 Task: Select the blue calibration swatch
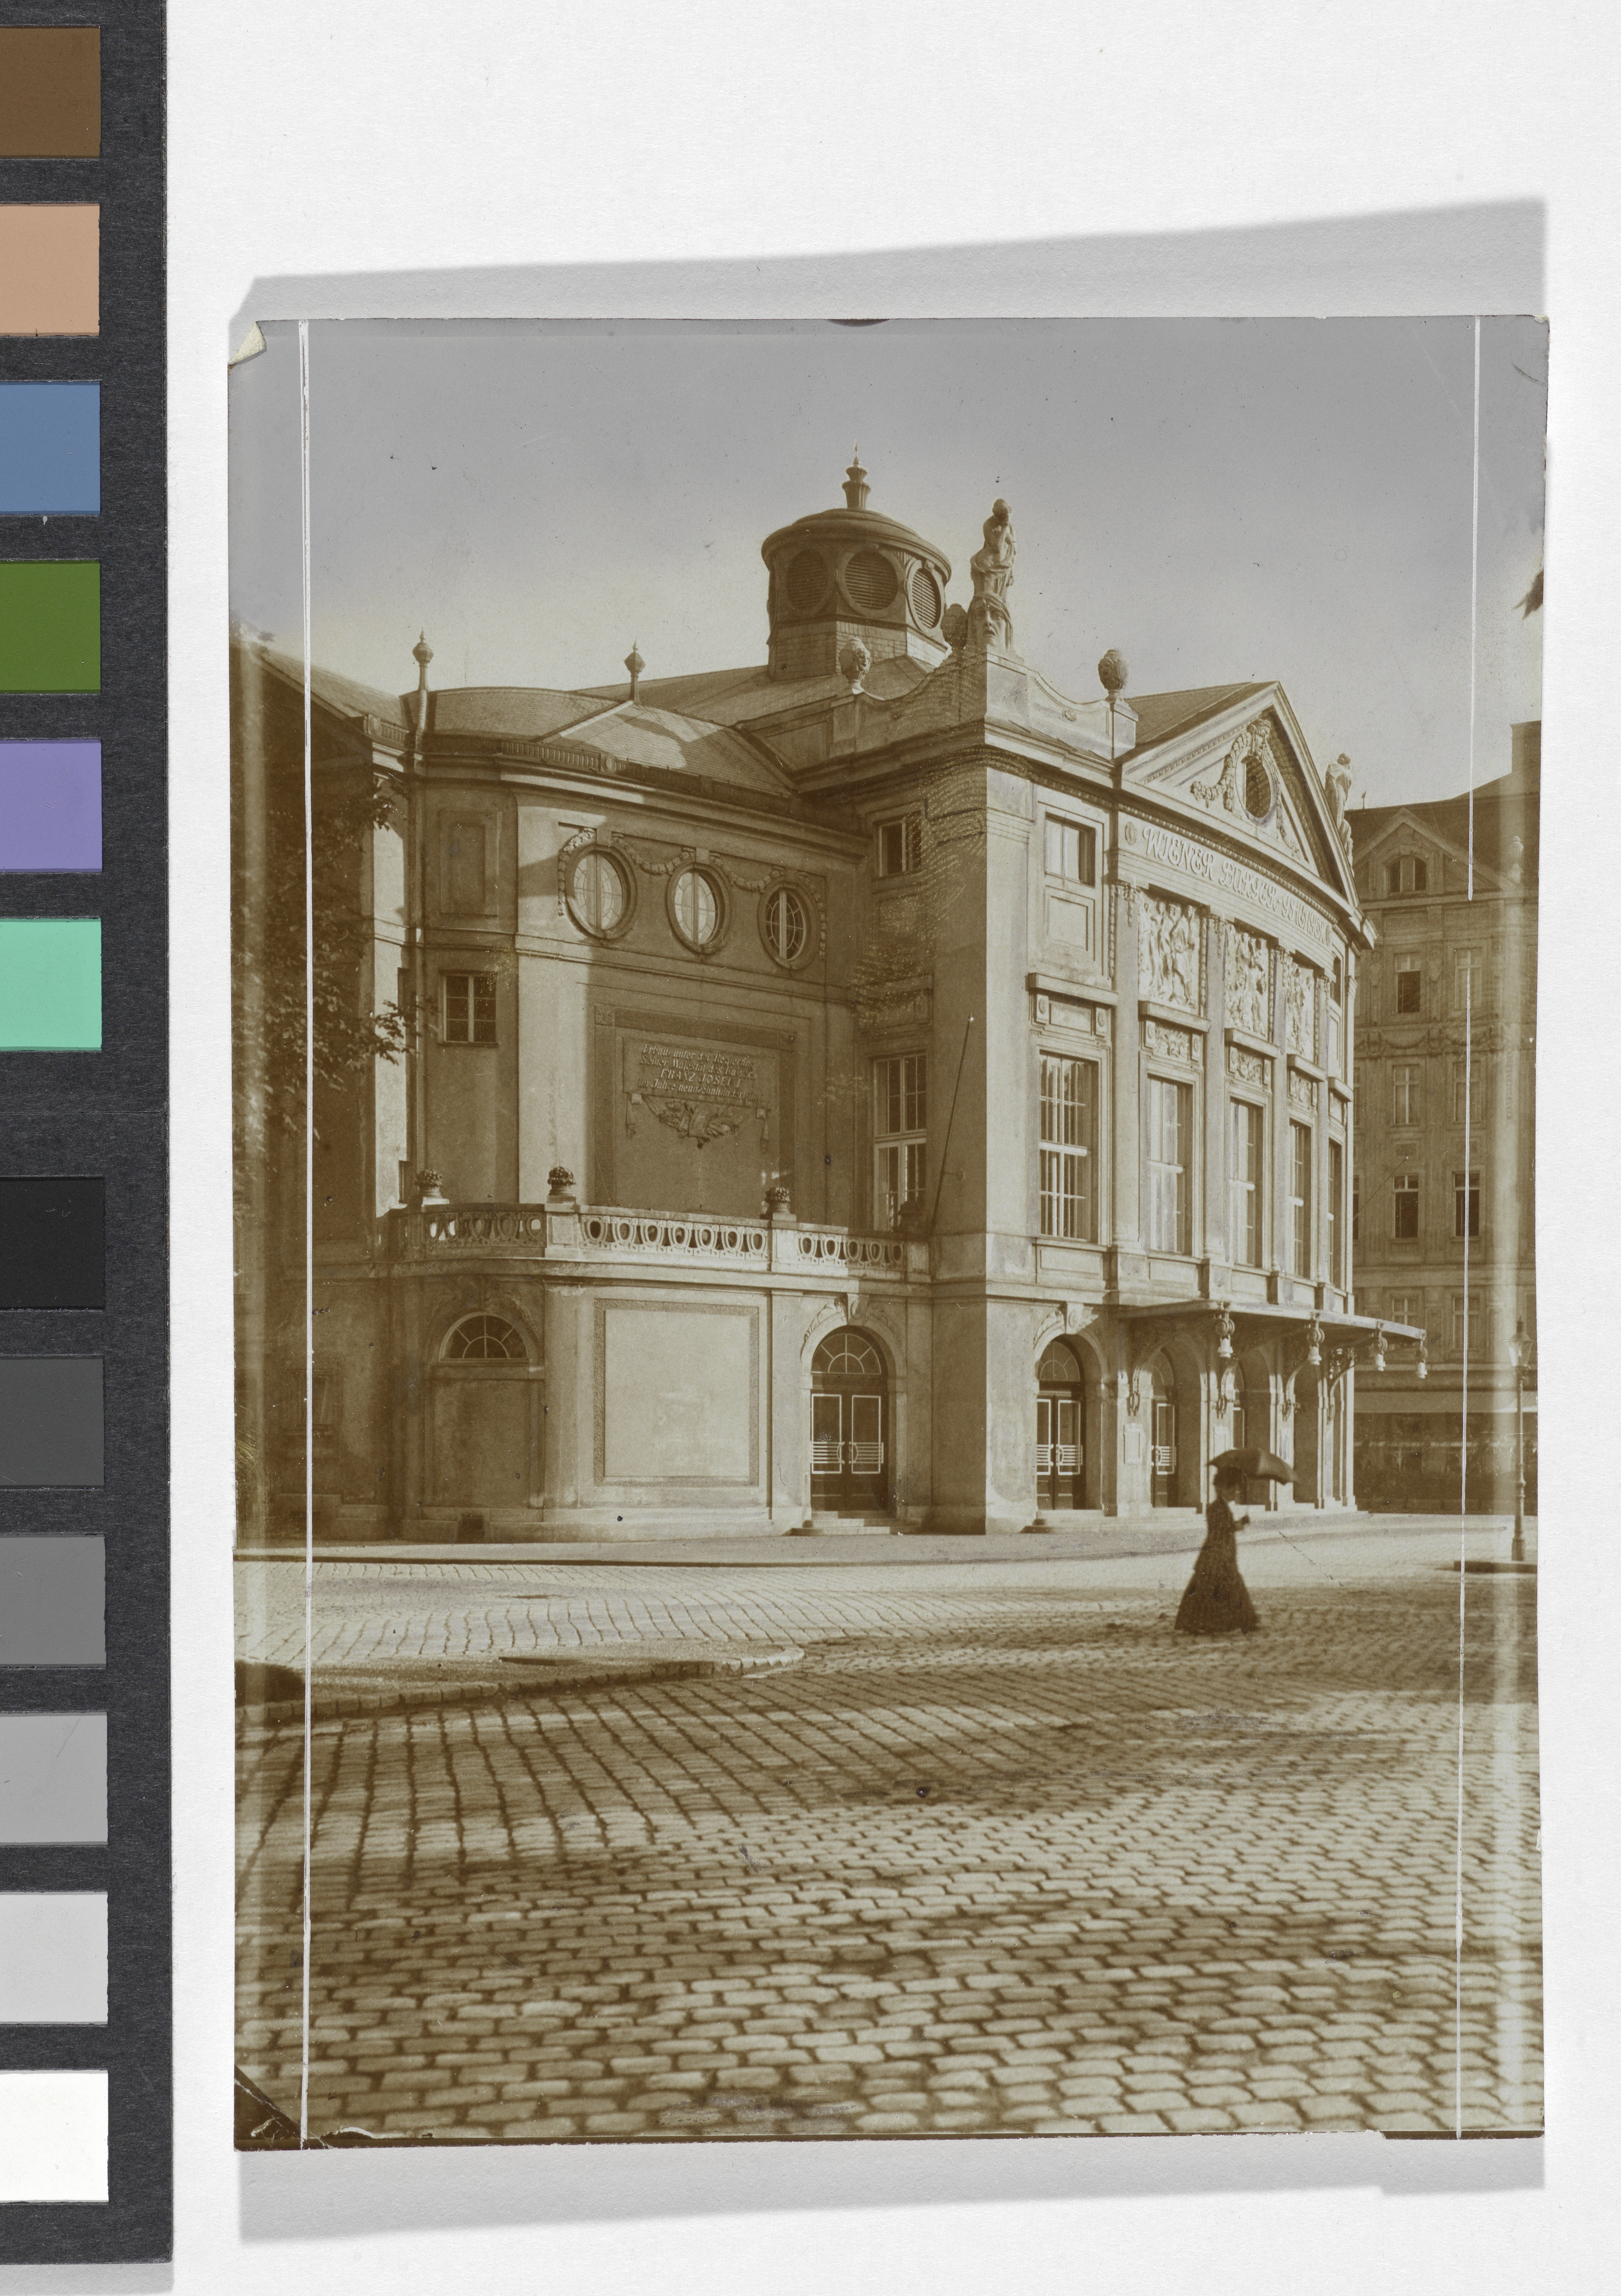pyautogui.click(x=50, y=448)
